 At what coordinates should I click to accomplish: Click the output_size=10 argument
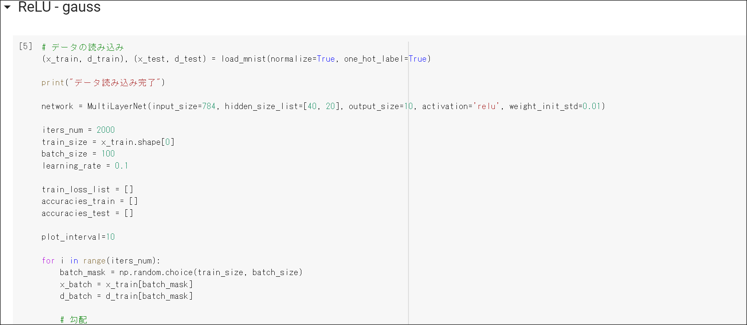coord(381,107)
